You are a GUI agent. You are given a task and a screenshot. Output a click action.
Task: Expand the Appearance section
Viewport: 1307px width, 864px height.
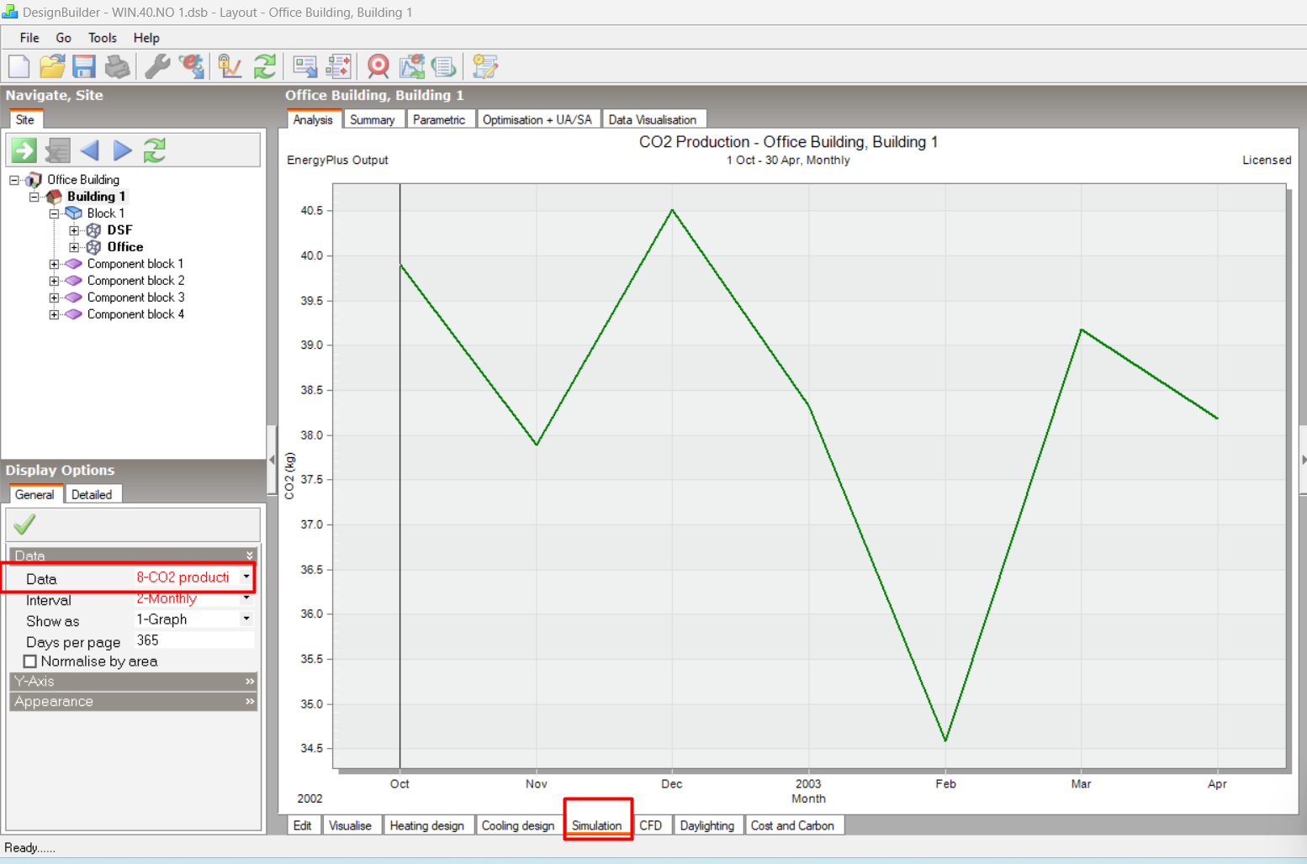coord(133,701)
